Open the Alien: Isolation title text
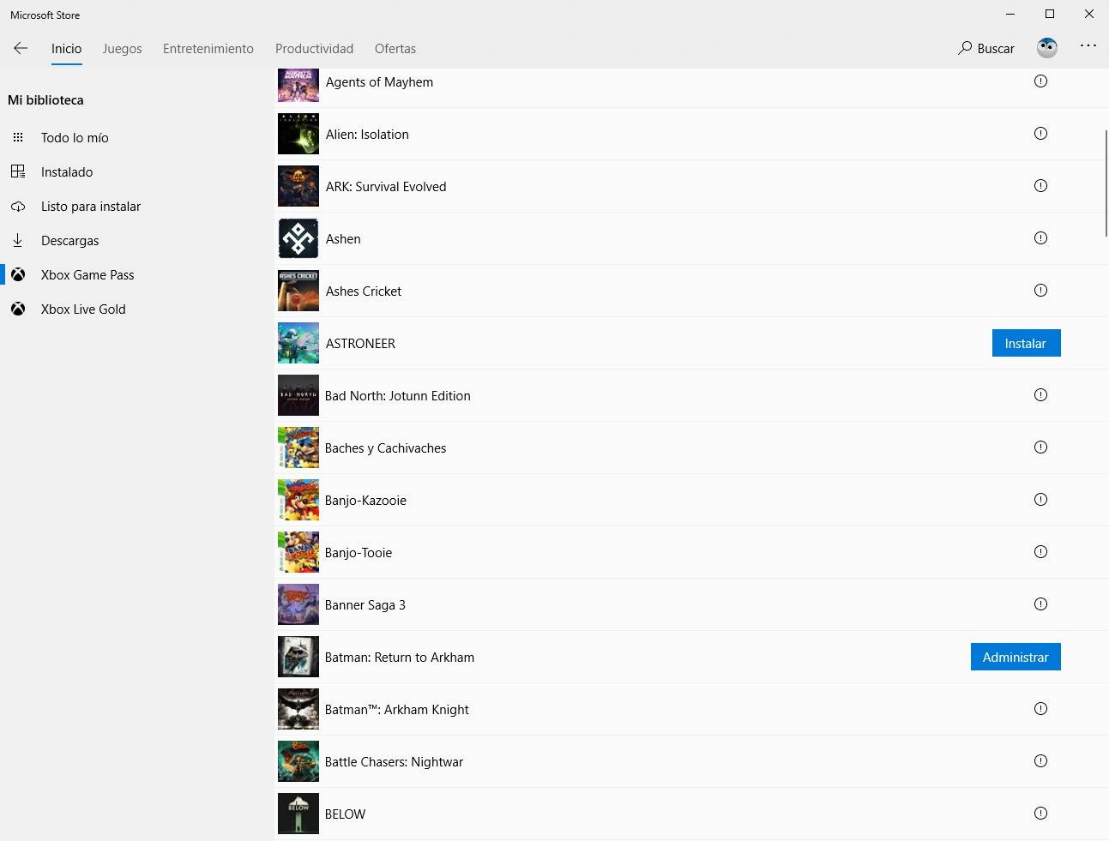The image size is (1109, 841). (x=367, y=135)
